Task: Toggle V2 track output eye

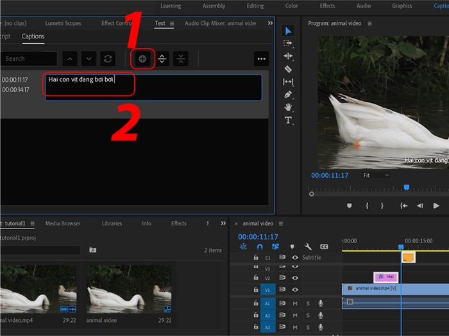Action: [295, 278]
